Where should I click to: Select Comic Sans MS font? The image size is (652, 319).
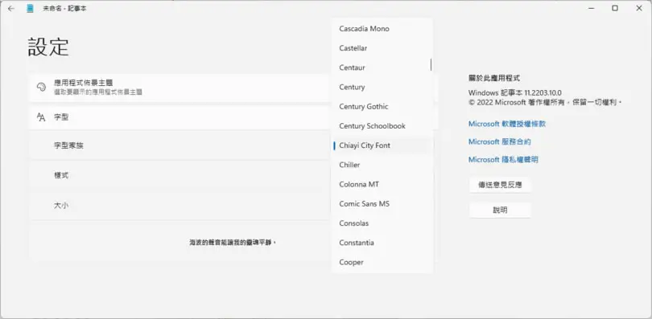tap(382, 203)
